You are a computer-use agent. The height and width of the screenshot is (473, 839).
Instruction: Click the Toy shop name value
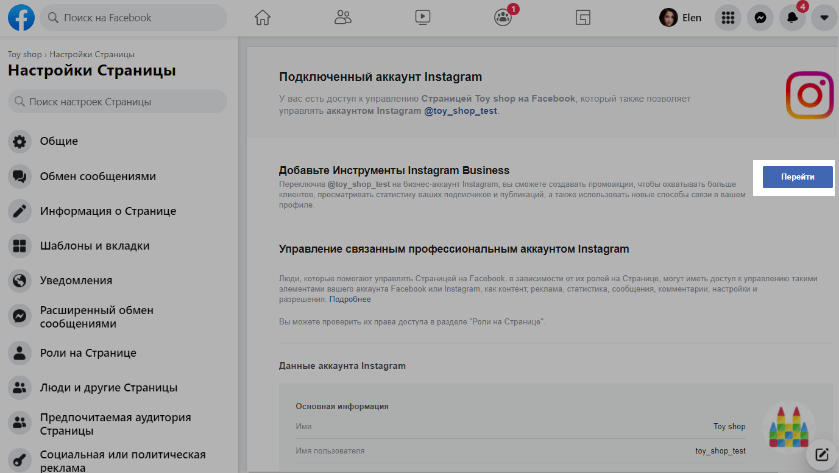click(x=729, y=426)
